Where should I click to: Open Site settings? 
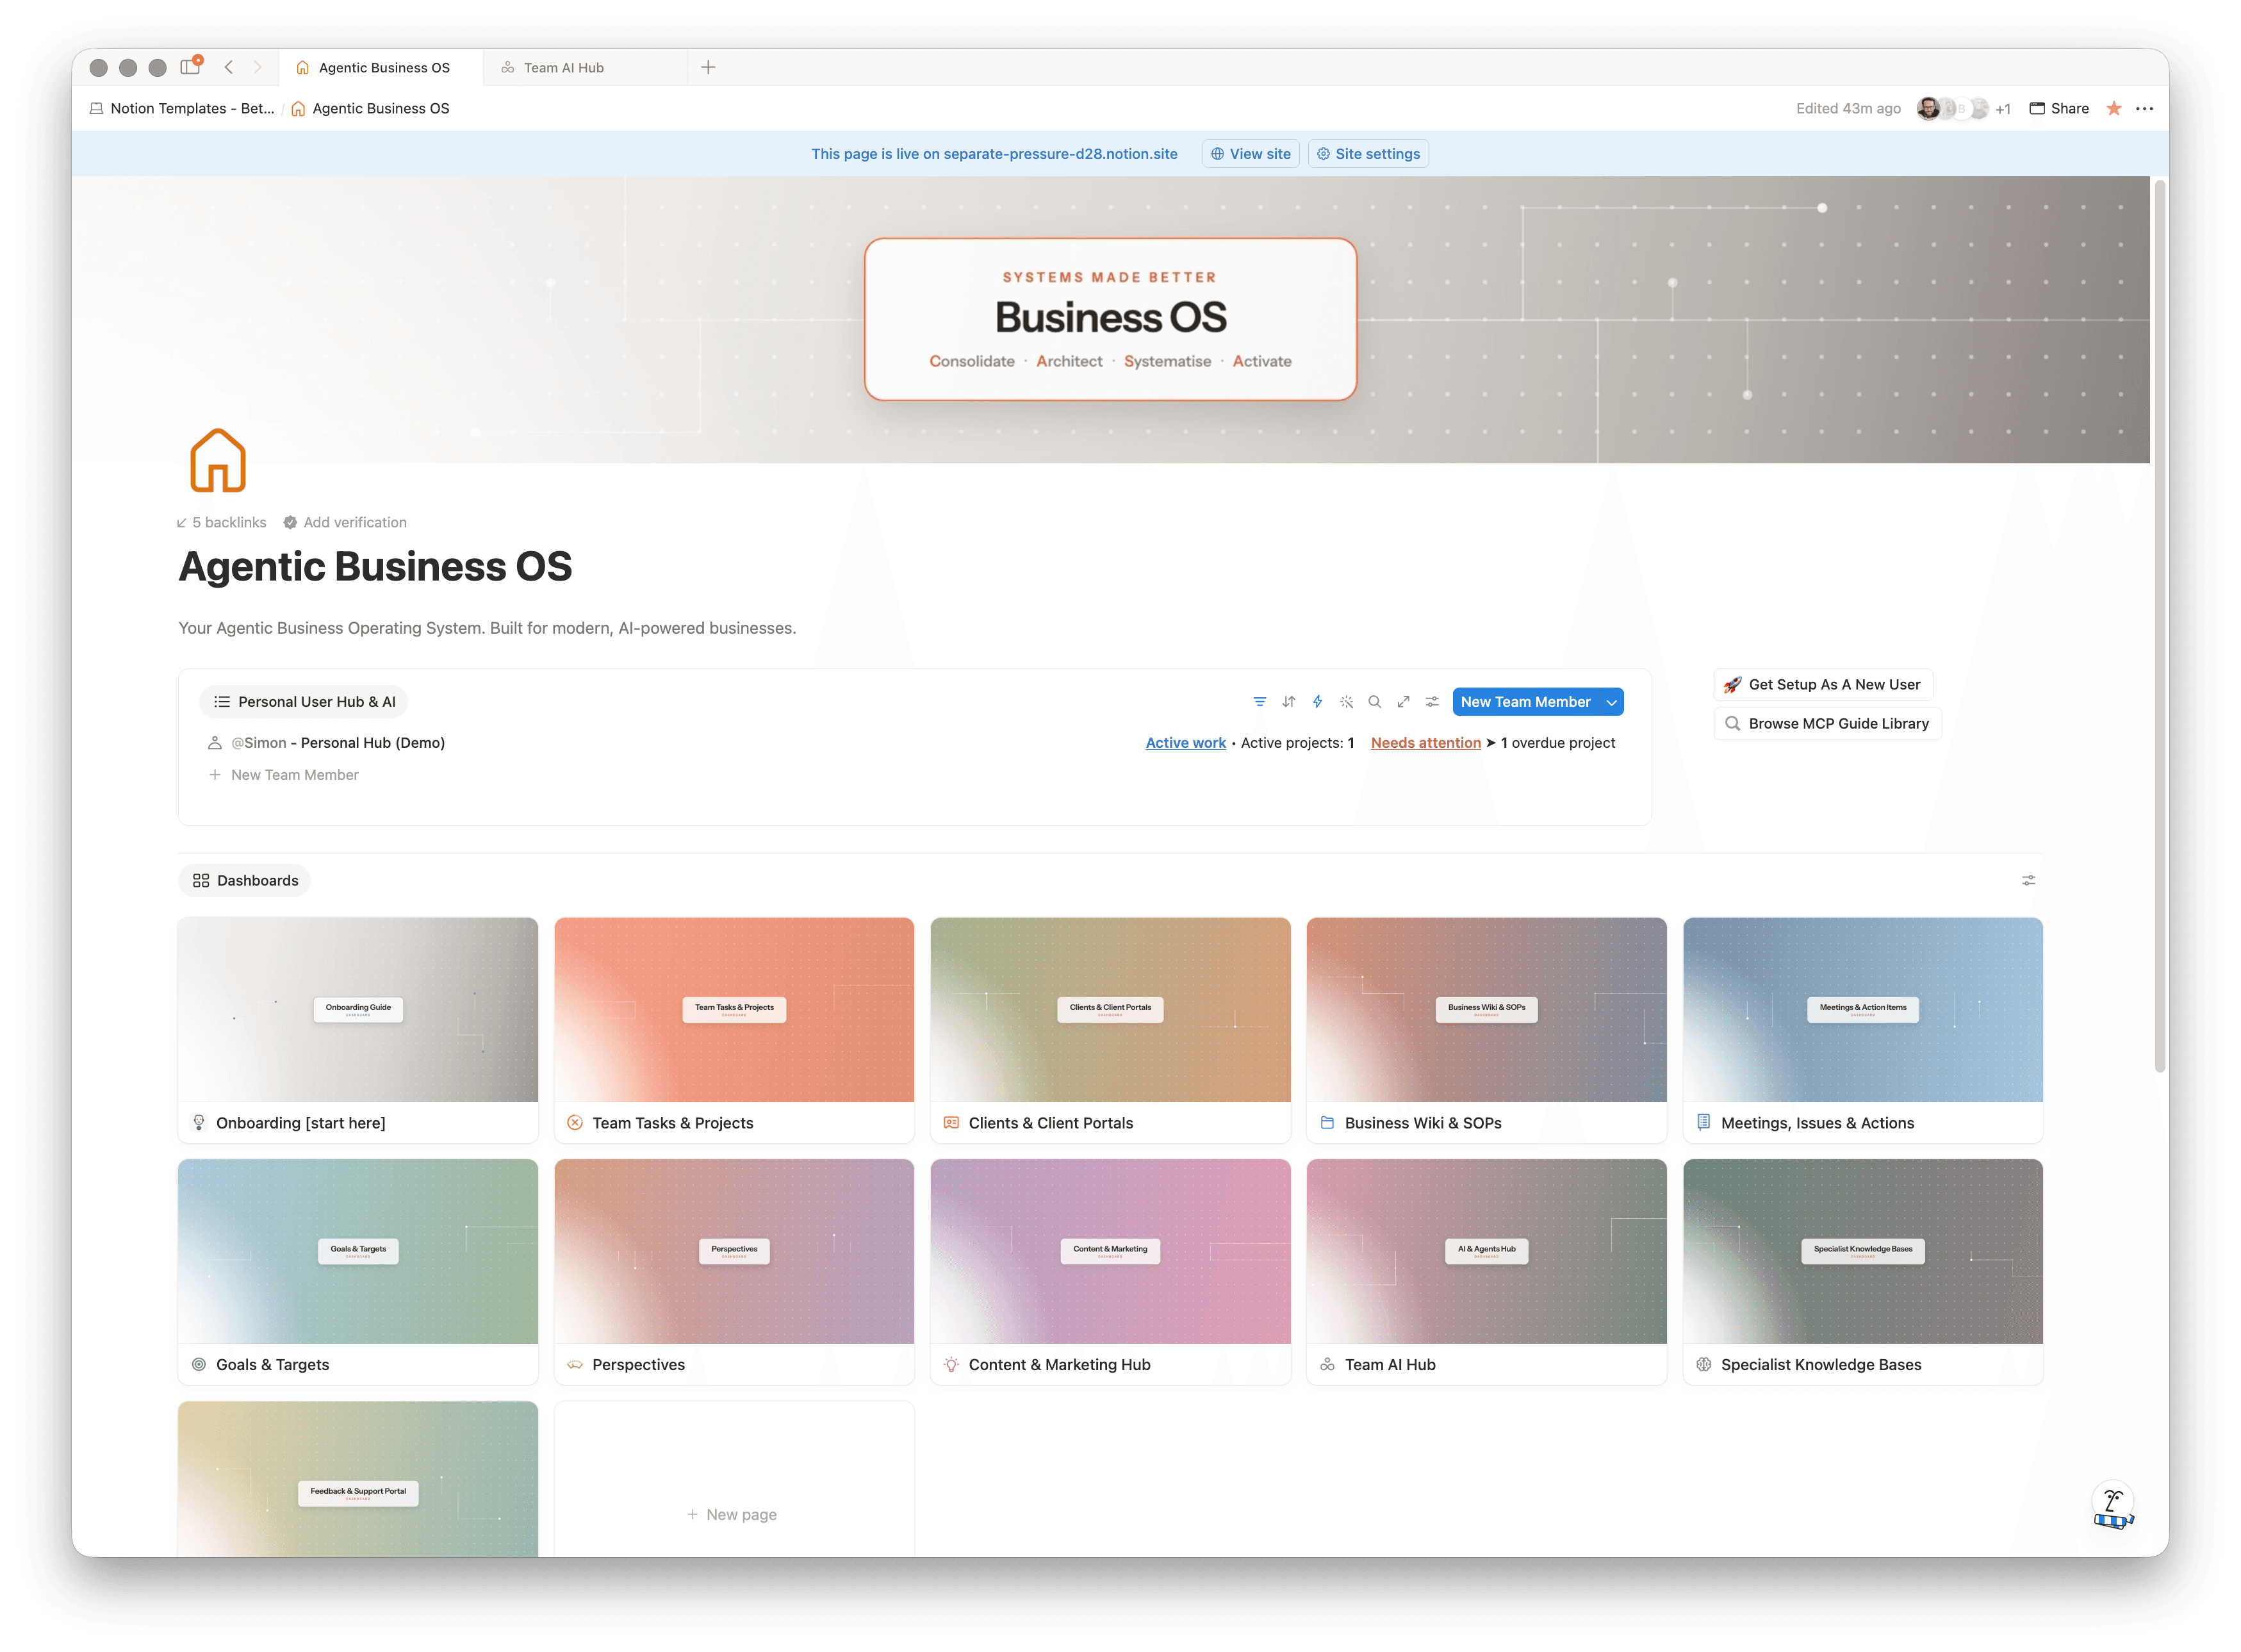[1367, 154]
